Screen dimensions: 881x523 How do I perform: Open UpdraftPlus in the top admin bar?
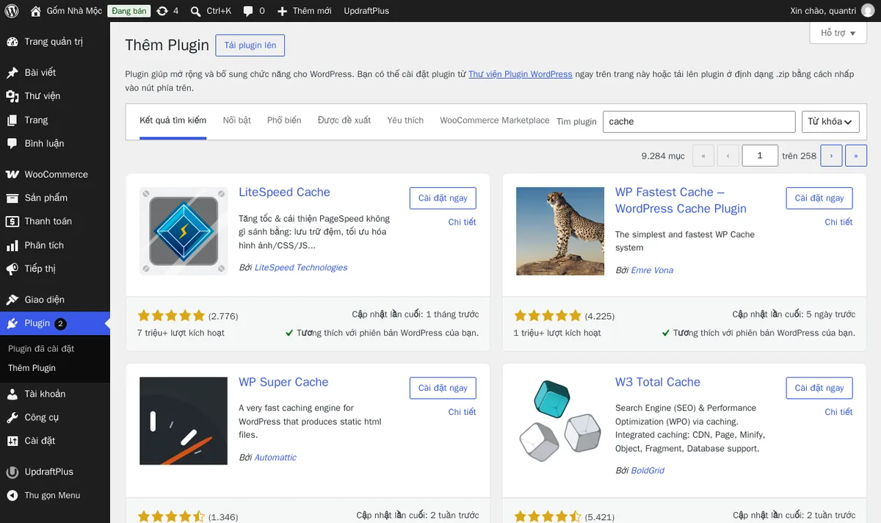[366, 11]
